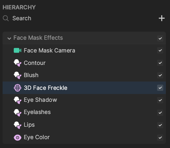Viewport: 170px width, 148px height.
Task: Select the Eyelashes item in hierarchy
Action: pos(84,113)
